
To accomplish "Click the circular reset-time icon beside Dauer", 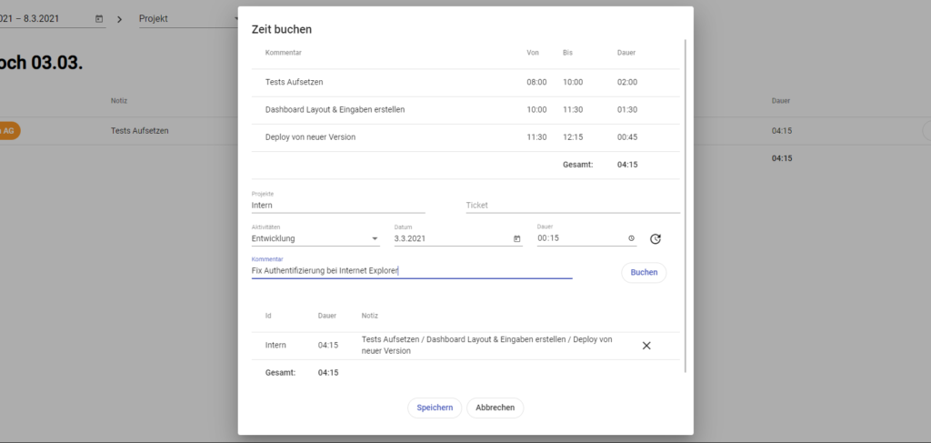I will tap(656, 239).
